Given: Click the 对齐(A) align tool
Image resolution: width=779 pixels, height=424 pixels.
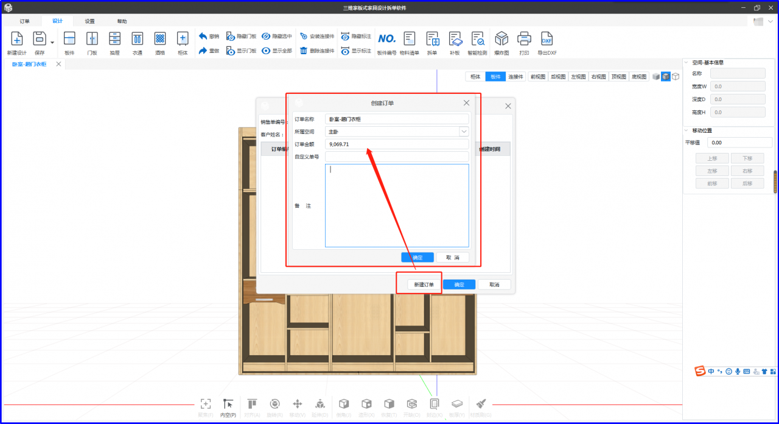Looking at the screenshot, I should tap(252, 407).
